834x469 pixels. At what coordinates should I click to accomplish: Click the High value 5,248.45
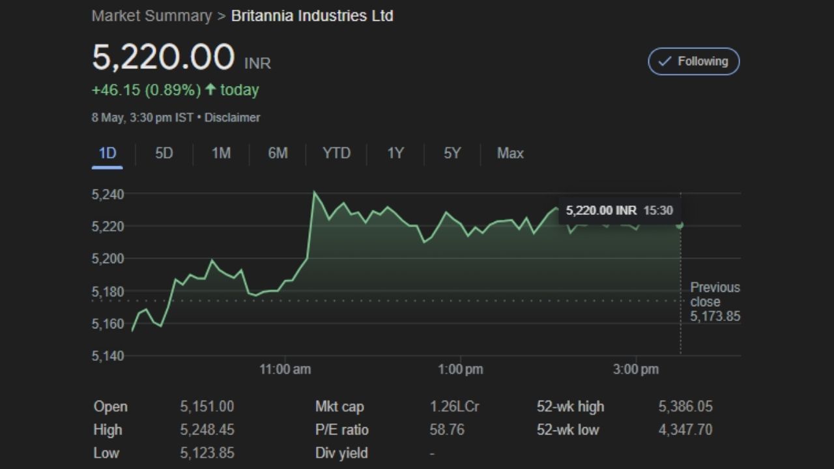[x=207, y=430]
